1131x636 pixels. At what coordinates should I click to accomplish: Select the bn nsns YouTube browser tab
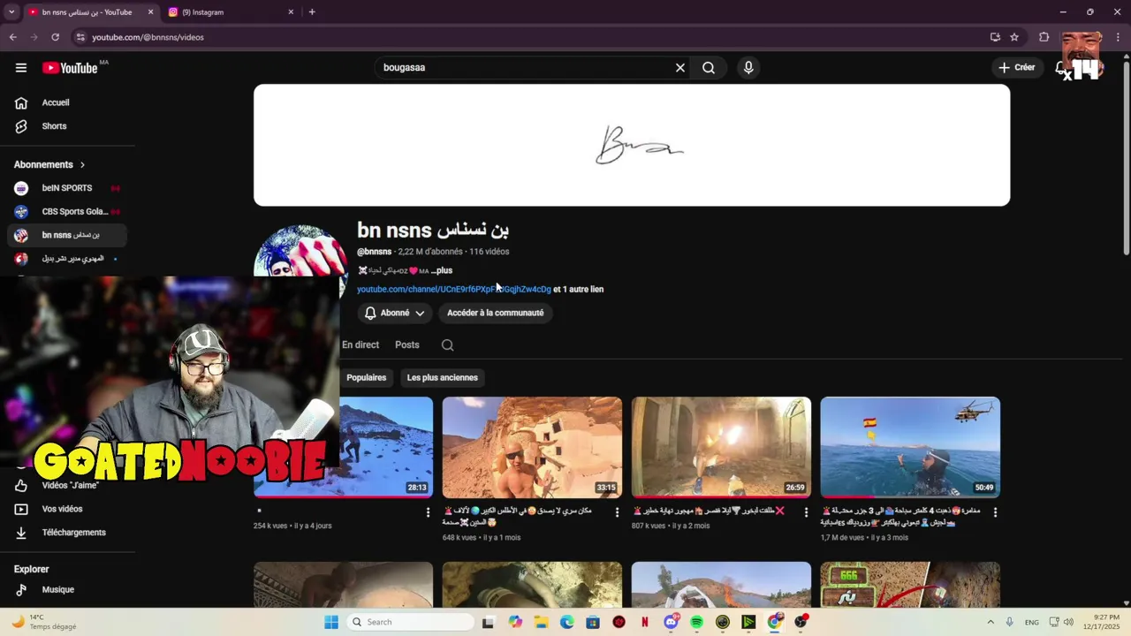[x=88, y=12]
